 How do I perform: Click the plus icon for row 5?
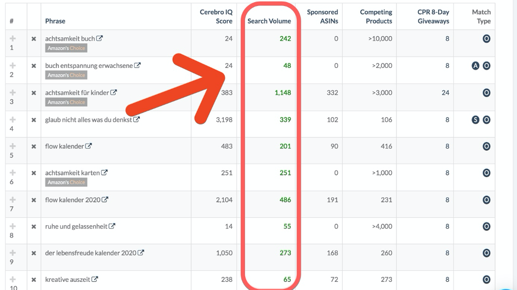pyautogui.click(x=13, y=146)
